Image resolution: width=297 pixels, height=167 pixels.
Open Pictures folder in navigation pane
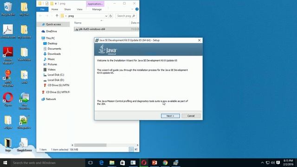(x=52, y=64)
